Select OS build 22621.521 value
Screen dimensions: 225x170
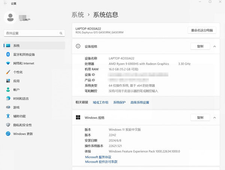pos(115,146)
